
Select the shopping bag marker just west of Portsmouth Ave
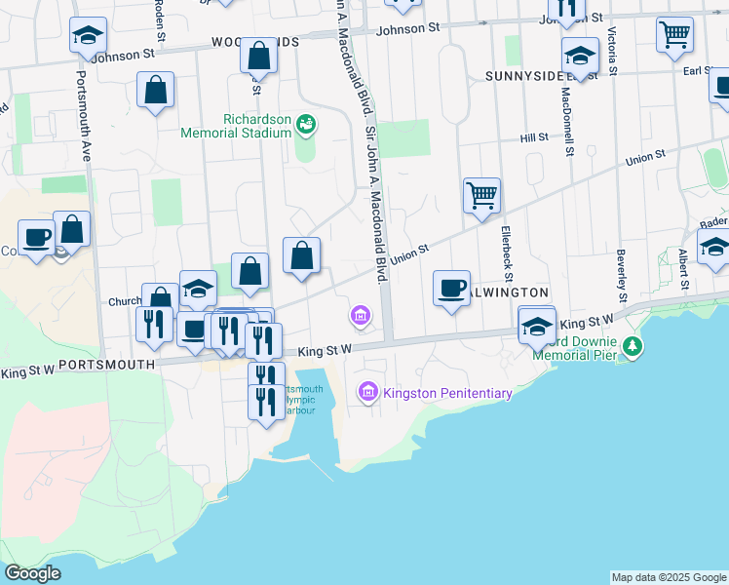pyautogui.click(x=72, y=230)
